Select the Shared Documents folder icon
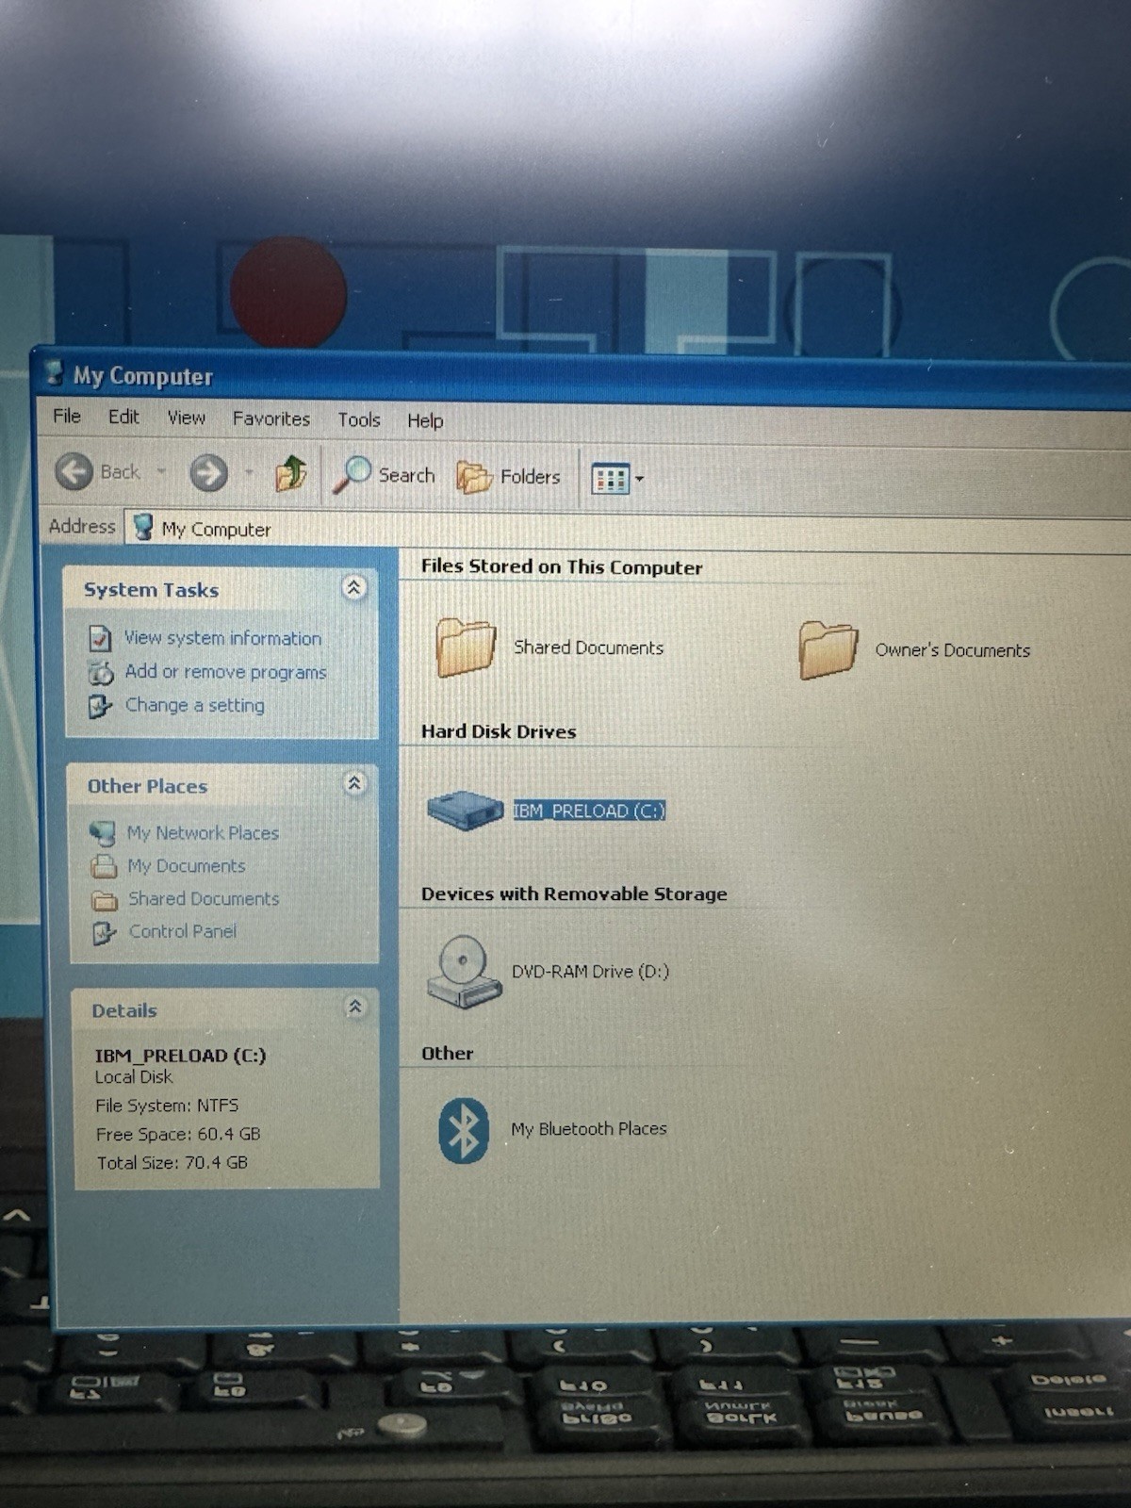The image size is (1131, 1508). point(466,647)
